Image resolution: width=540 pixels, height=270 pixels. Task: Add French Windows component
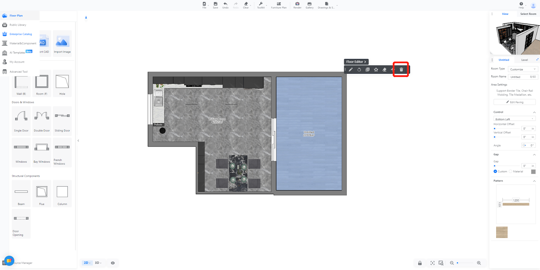click(62, 153)
